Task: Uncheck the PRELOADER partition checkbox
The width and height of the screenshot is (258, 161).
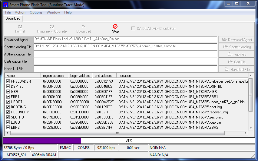Action: (8, 81)
